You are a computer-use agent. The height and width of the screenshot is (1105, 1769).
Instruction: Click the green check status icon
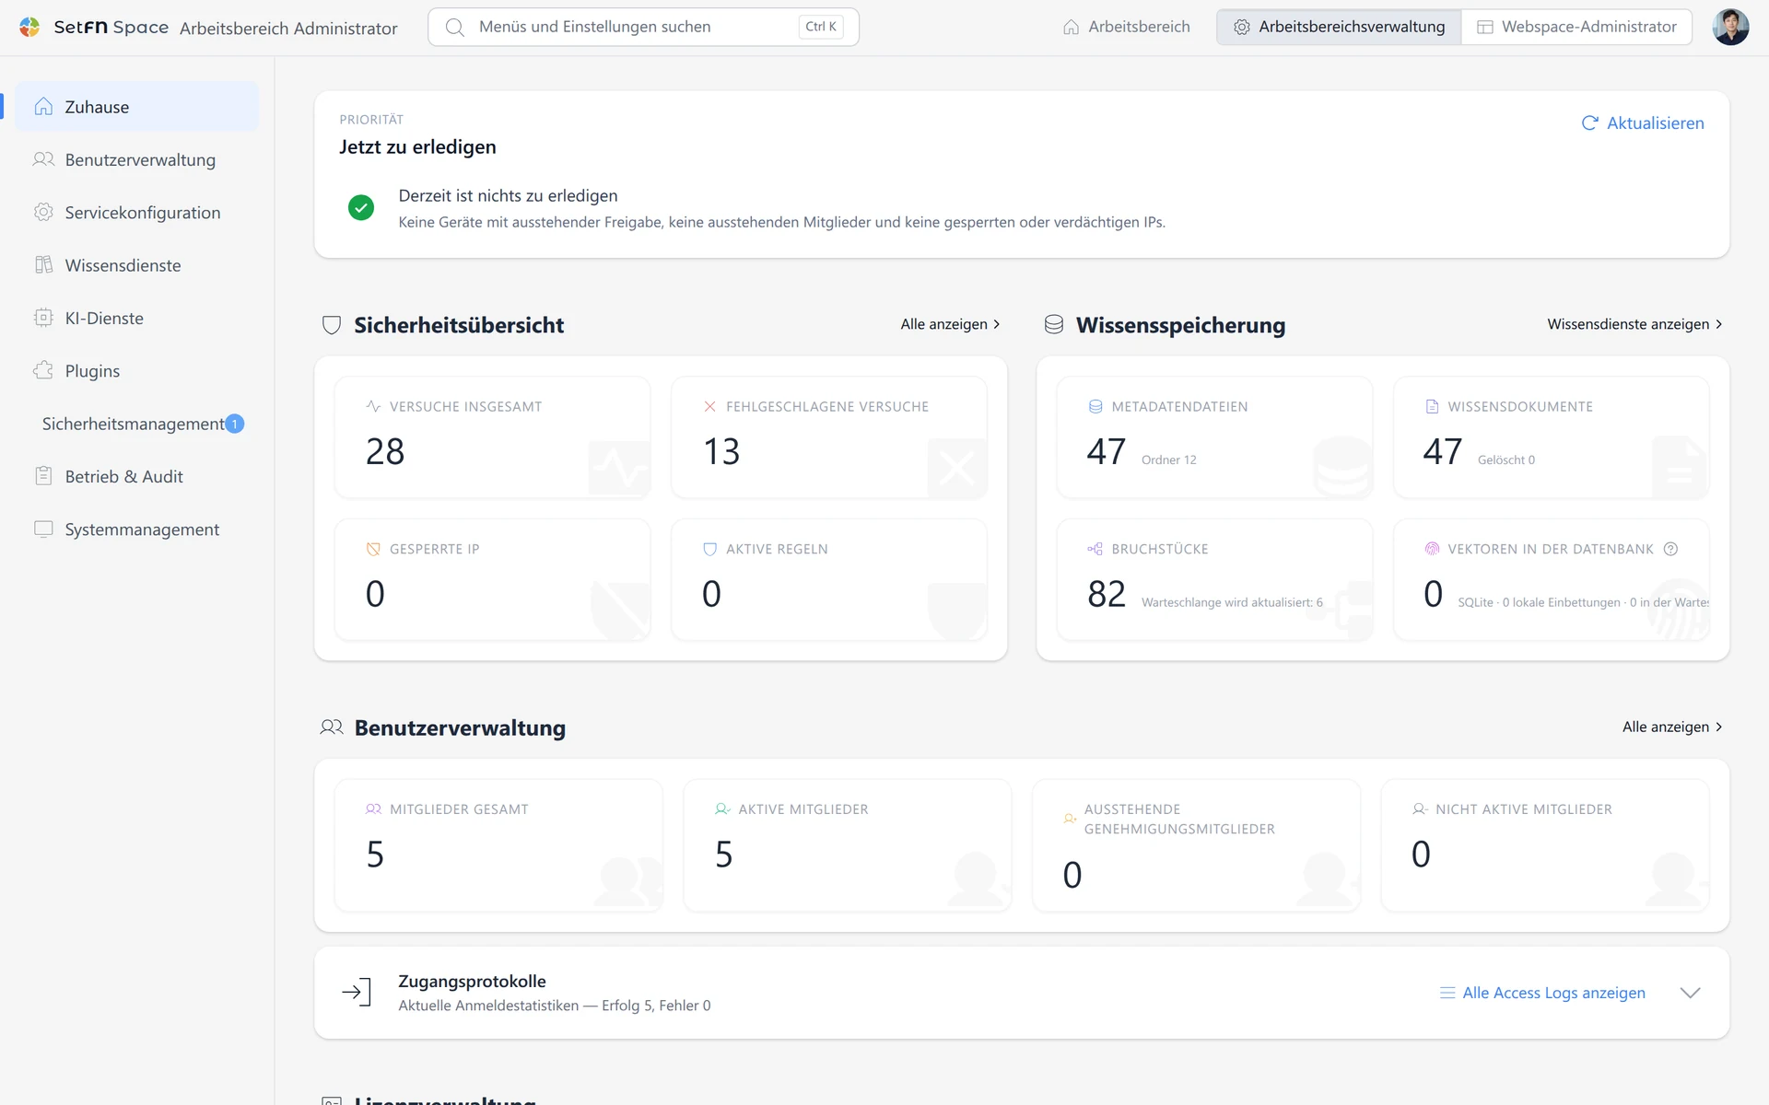tap(361, 207)
